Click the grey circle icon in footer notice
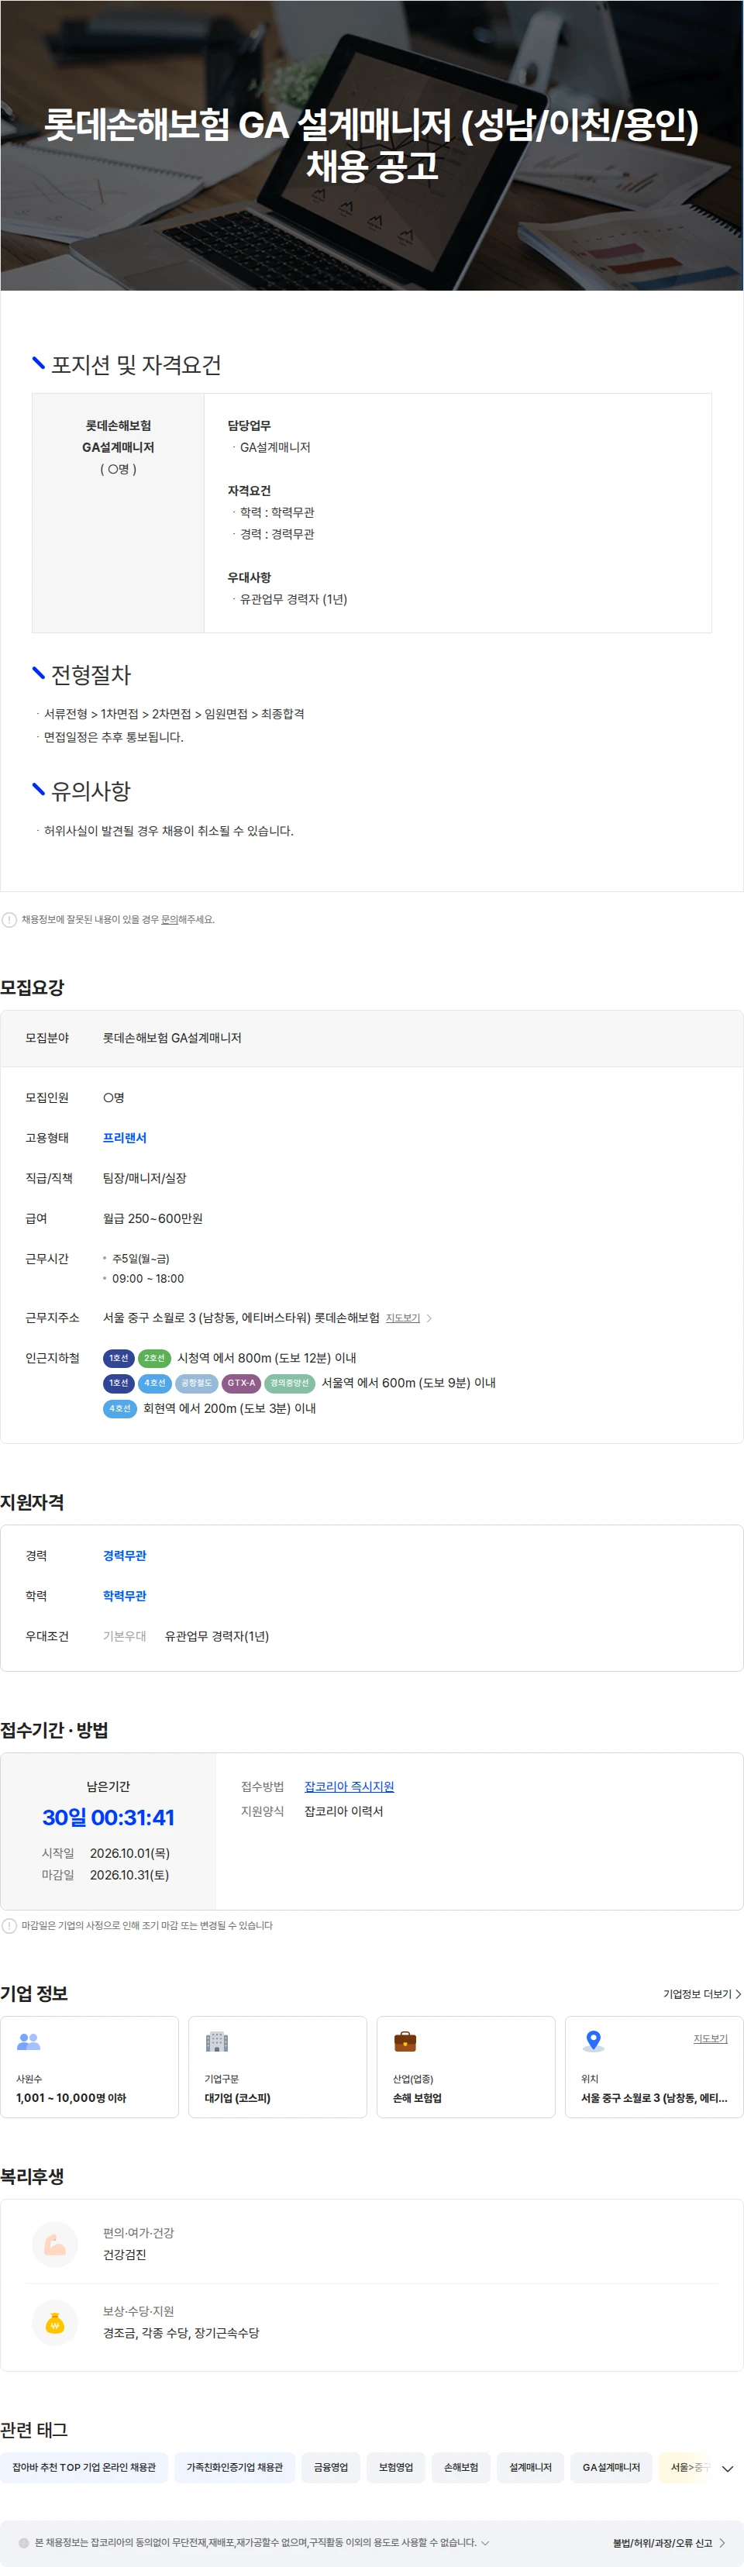 [24, 2542]
